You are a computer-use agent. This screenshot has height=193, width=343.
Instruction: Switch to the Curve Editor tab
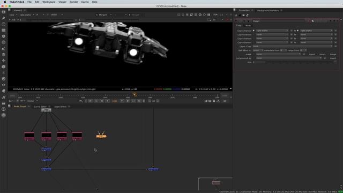pyautogui.click(x=40, y=107)
